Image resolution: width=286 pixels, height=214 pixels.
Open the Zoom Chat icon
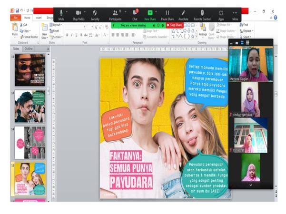tap(135, 13)
